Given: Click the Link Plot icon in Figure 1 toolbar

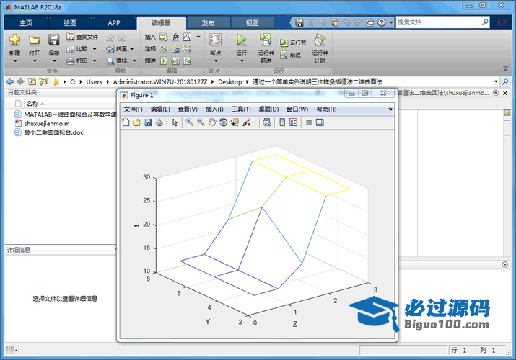Looking at the screenshot, I should point(267,122).
